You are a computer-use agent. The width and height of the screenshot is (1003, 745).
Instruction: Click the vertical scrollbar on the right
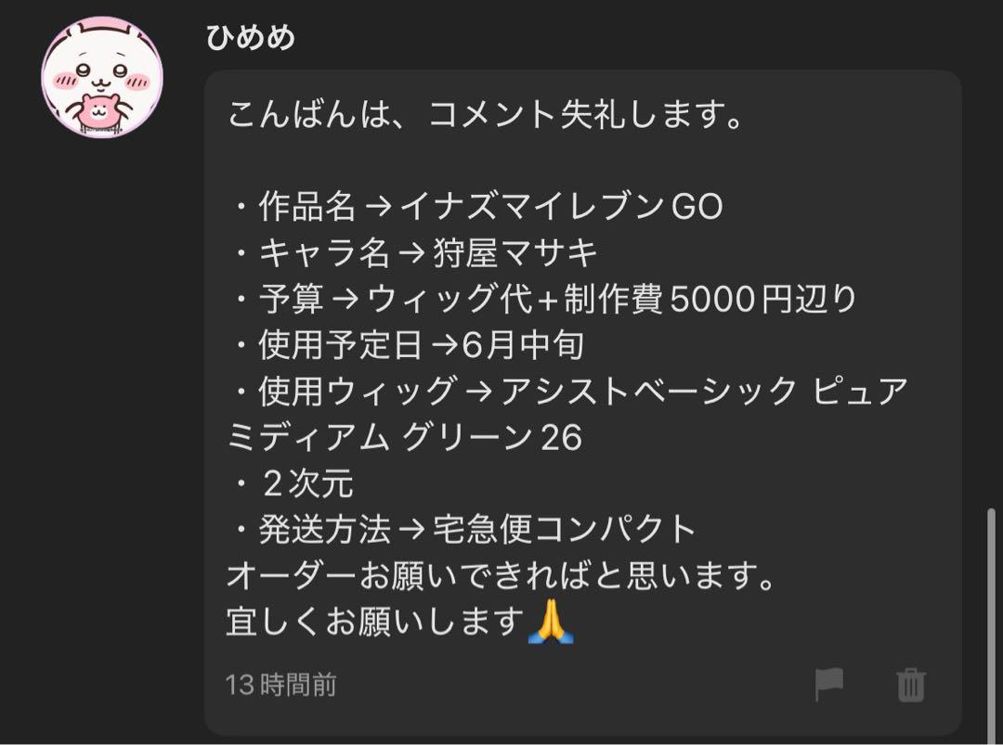click(x=991, y=625)
